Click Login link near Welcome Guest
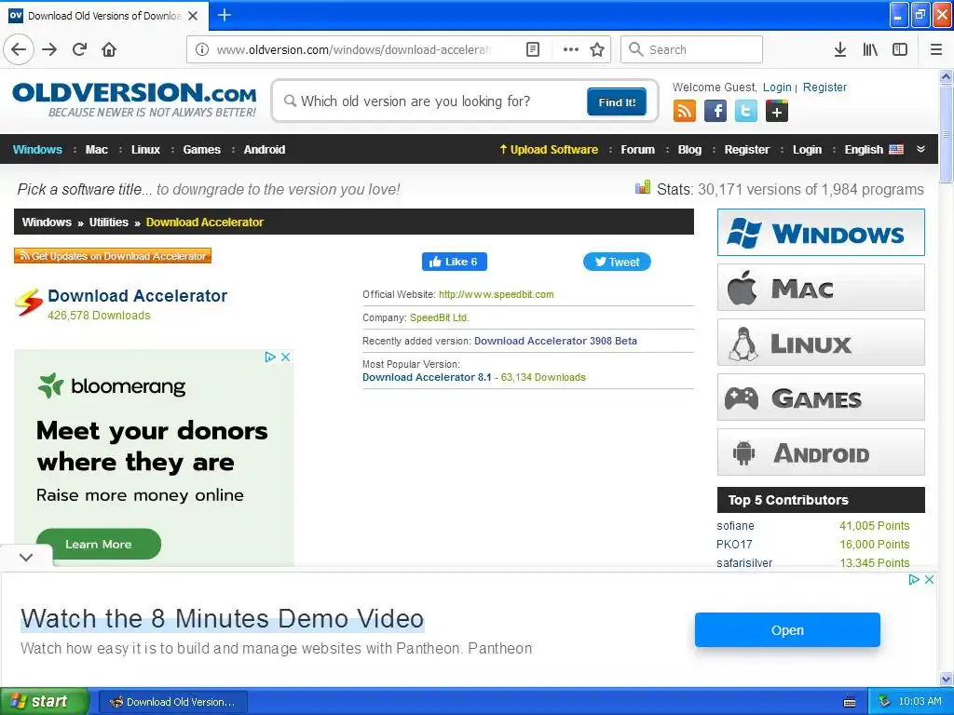Image resolution: width=954 pixels, height=715 pixels. [x=777, y=87]
